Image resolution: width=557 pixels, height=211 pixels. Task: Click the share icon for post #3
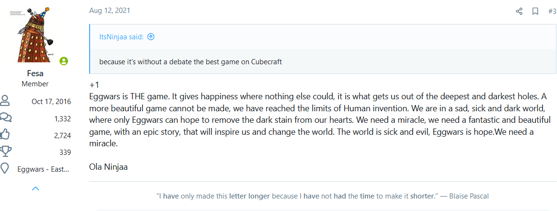coord(519,12)
